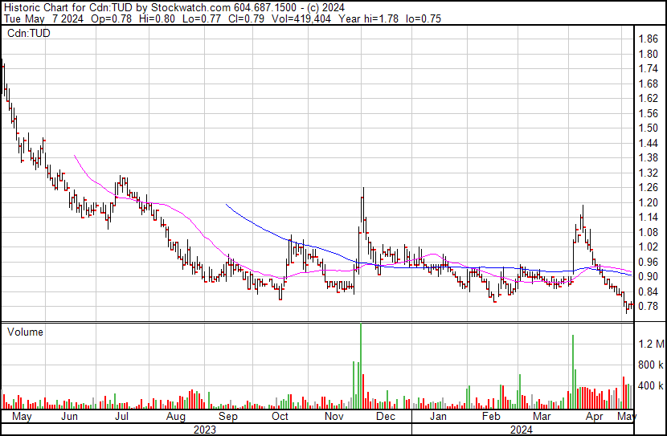Viewport: 667px width, 436px height.
Task: Click the 'Oct' month label on time axis
Action: (x=280, y=417)
